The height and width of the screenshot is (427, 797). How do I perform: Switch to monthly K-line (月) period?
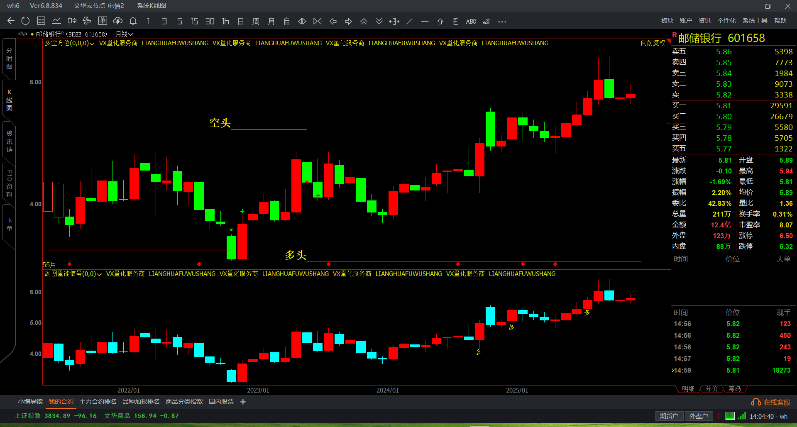(x=271, y=21)
